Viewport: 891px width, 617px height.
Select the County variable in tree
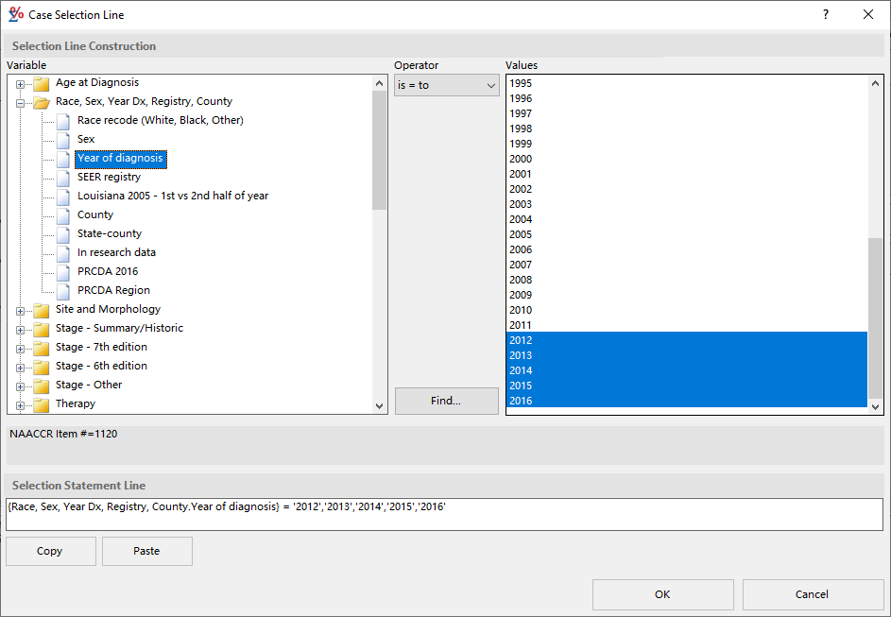point(94,215)
